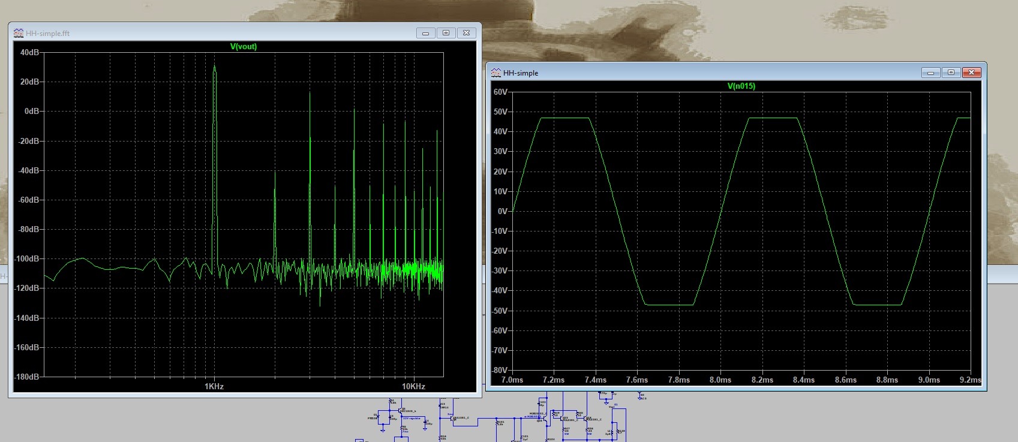The width and height of the screenshot is (1018, 442).
Task: Click the 9.0ms label on waveform time axis
Action: tap(929, 380)
